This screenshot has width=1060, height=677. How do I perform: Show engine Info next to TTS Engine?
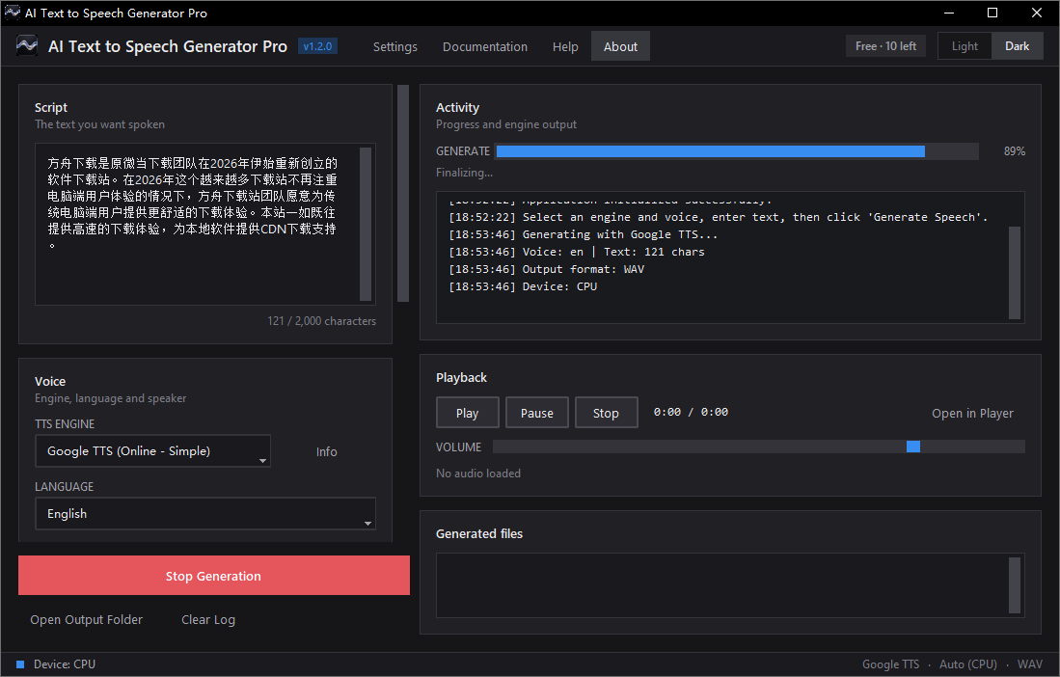pos(327,451)
